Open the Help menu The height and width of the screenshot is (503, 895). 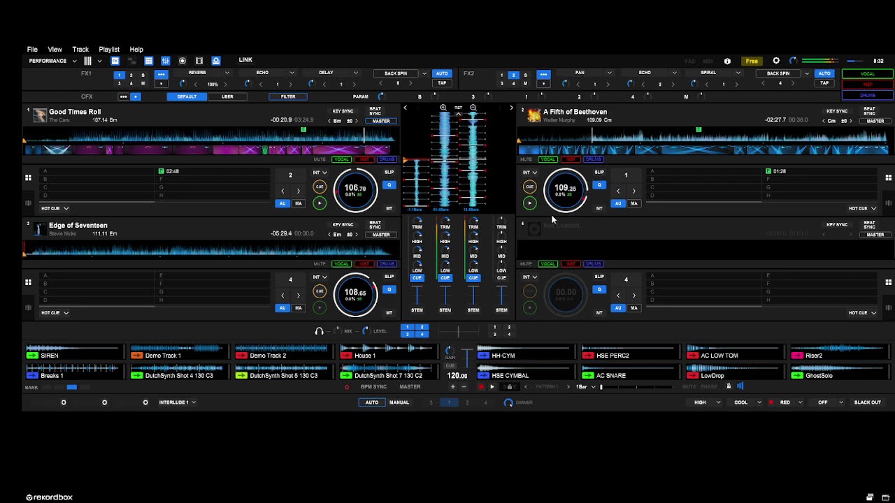(x=136, y=50)
